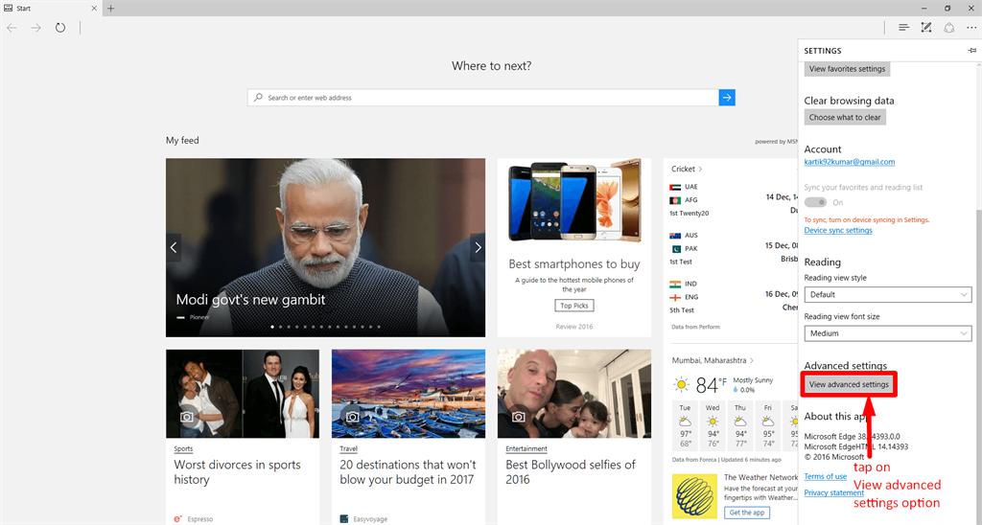The width and height of the screenshot is (982, 525).
Task: Close the Start tab
Action: (x=95, y=8)
